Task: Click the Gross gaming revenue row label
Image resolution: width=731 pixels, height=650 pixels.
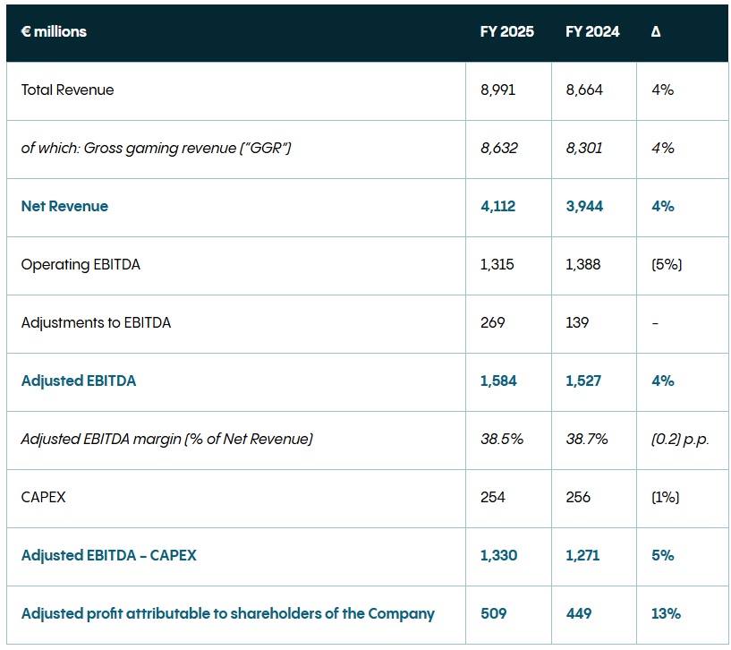Action: 156,148
